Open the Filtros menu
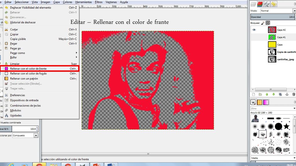Viewport: 296px width, 166px height. (99, 2)
